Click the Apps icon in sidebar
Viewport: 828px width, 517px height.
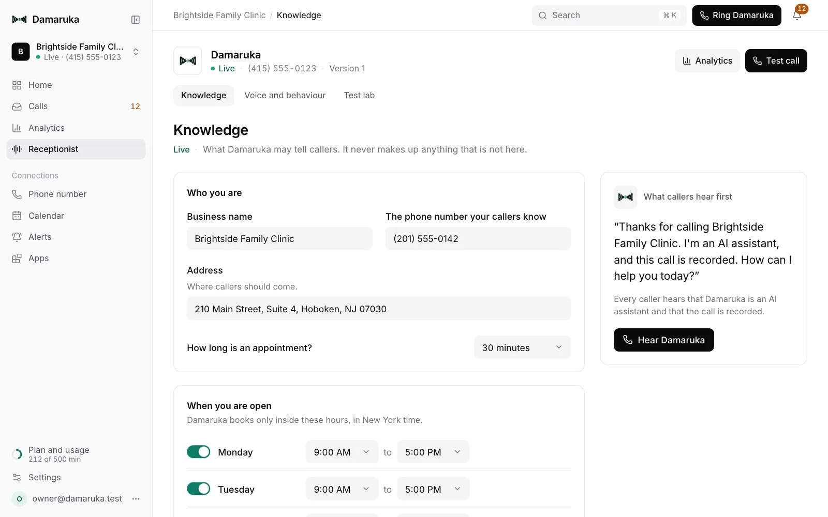(17, 258)
